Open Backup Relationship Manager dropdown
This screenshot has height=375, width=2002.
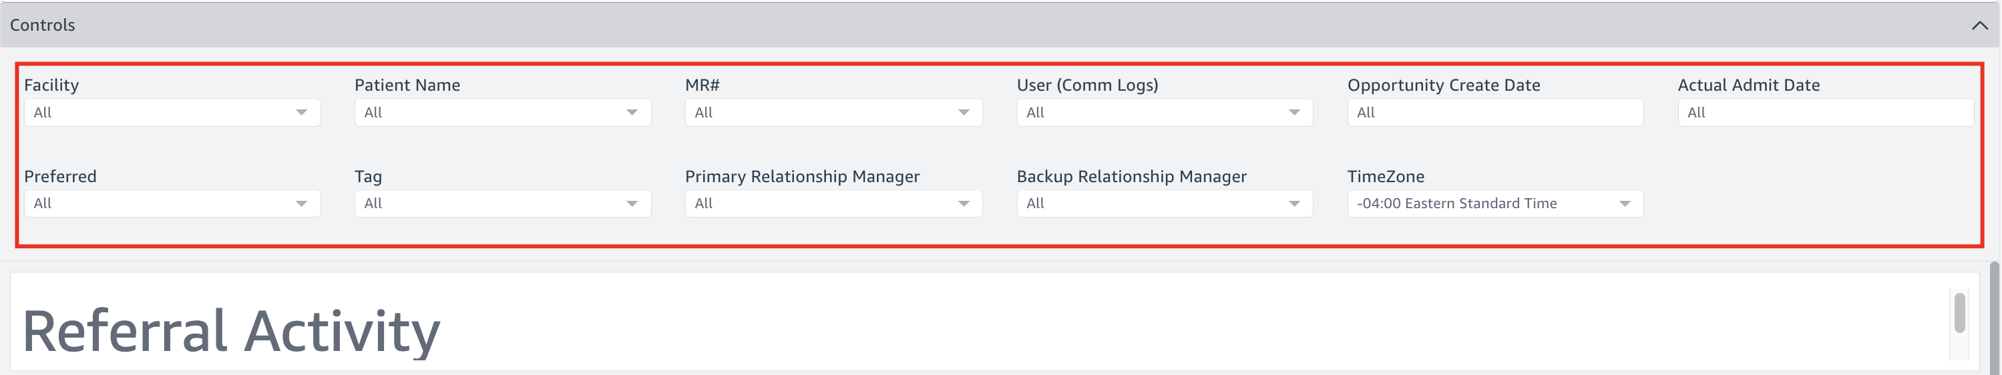tap(1163, 204)
